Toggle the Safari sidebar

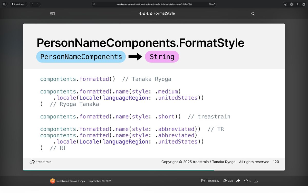pyautogui.click(x=5, y=4)
